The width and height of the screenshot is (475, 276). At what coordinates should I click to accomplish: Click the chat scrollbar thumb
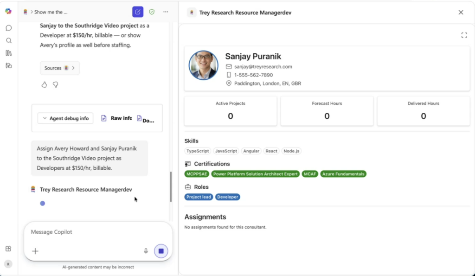click(x=171, y=186)
